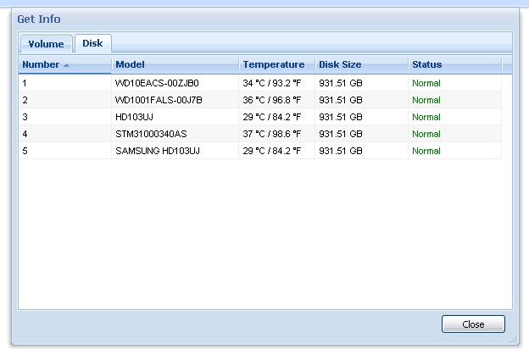Select model STM31000340AS
The width and height of the screenshot is (529, 354).
click(151, 134)
